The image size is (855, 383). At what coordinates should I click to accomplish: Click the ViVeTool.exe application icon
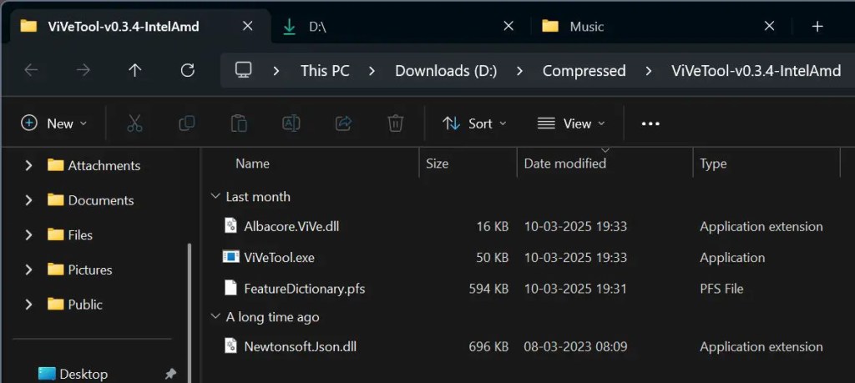point(231,257)
